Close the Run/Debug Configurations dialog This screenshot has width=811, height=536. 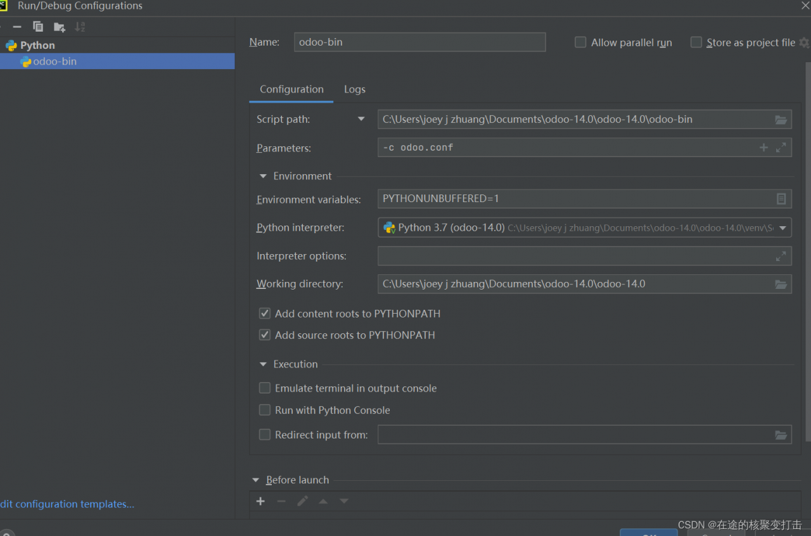click(x=805, y=5)
